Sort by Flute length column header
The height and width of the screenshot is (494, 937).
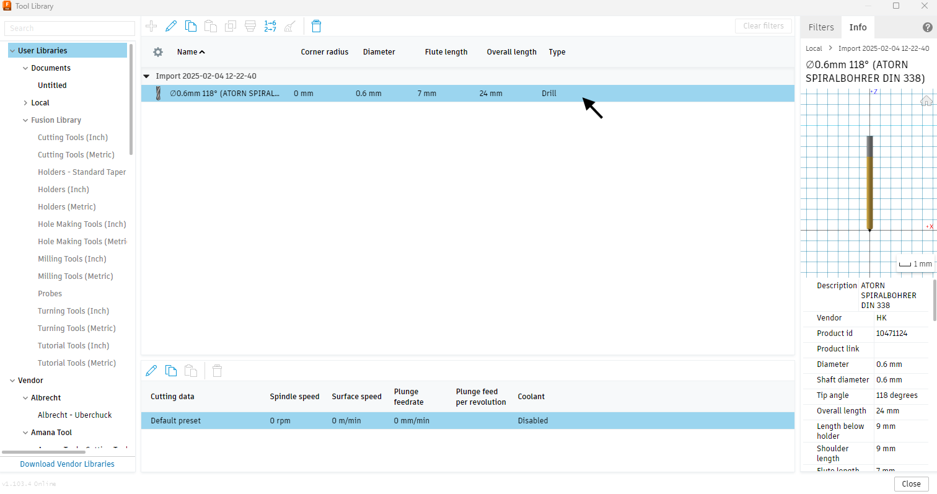446,52
